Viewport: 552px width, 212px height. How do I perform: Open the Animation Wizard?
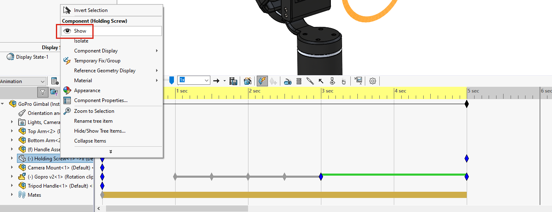coord(248,81)
